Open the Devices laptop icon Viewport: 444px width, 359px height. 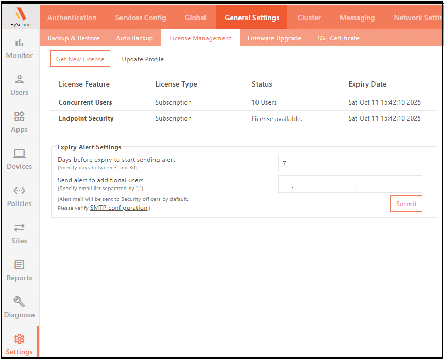click(x=19, y=153)
